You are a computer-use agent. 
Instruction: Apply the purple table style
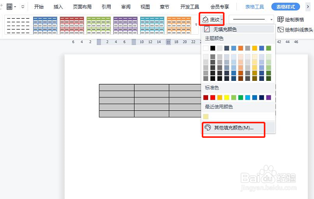tap(125, 25)
